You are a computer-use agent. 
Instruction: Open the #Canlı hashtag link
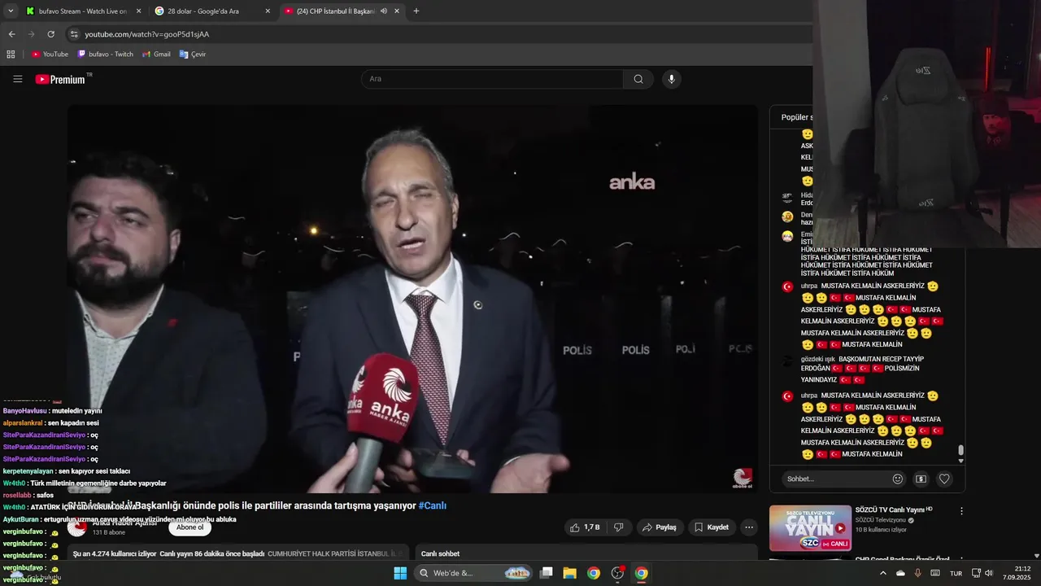[432, 505]
